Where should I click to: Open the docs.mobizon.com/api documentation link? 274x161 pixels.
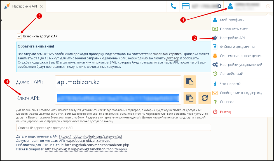pos(88,141)
